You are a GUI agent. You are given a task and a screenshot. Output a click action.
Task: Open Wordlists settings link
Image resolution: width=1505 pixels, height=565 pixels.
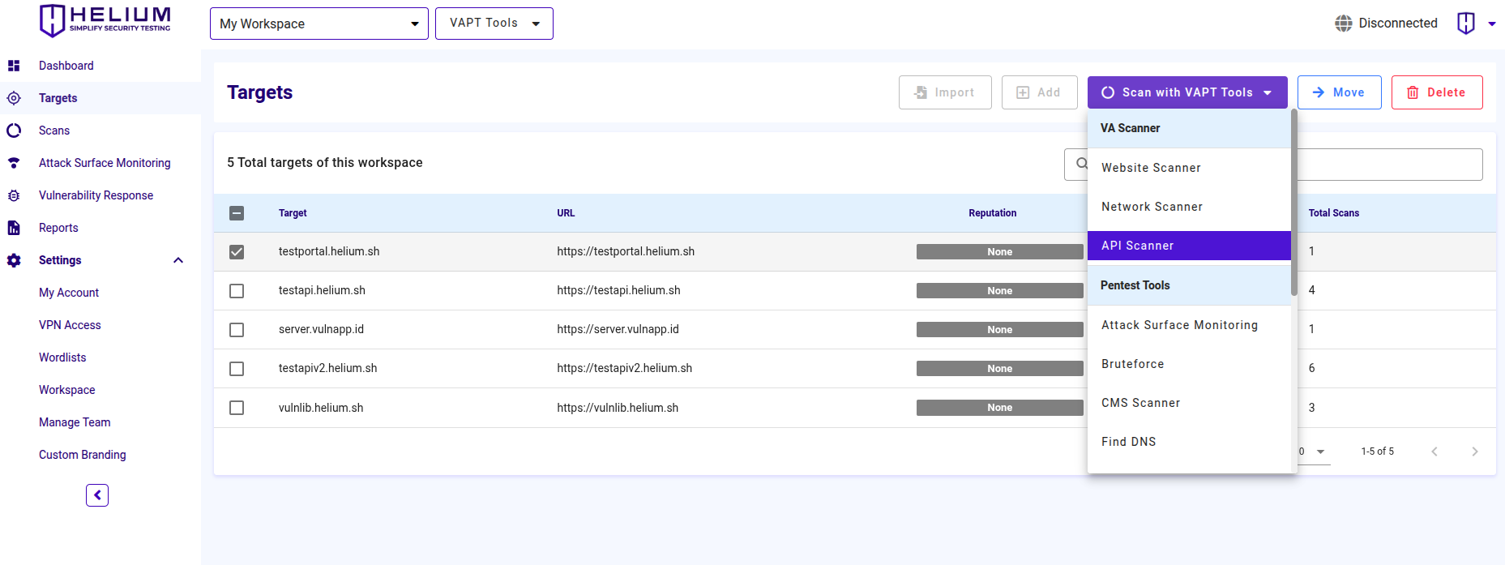[x=62, y=357]
